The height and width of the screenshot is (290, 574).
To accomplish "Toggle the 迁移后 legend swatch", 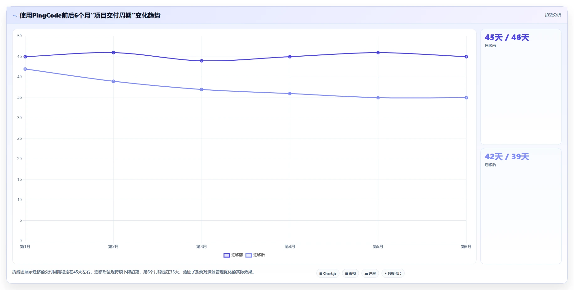I will click(249, 255).
